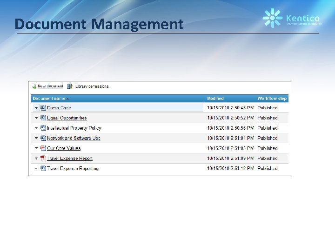This screenshot has height=251, width=335.
Task: Open Travel Expense Reporting document
Action: click(73, 168)
